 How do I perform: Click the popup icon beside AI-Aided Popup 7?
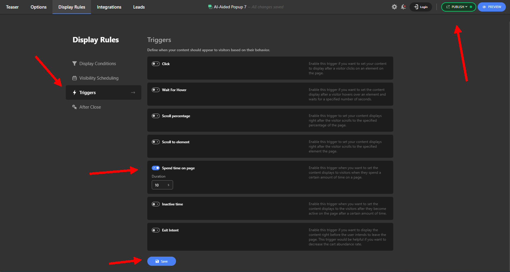point(210,7)
